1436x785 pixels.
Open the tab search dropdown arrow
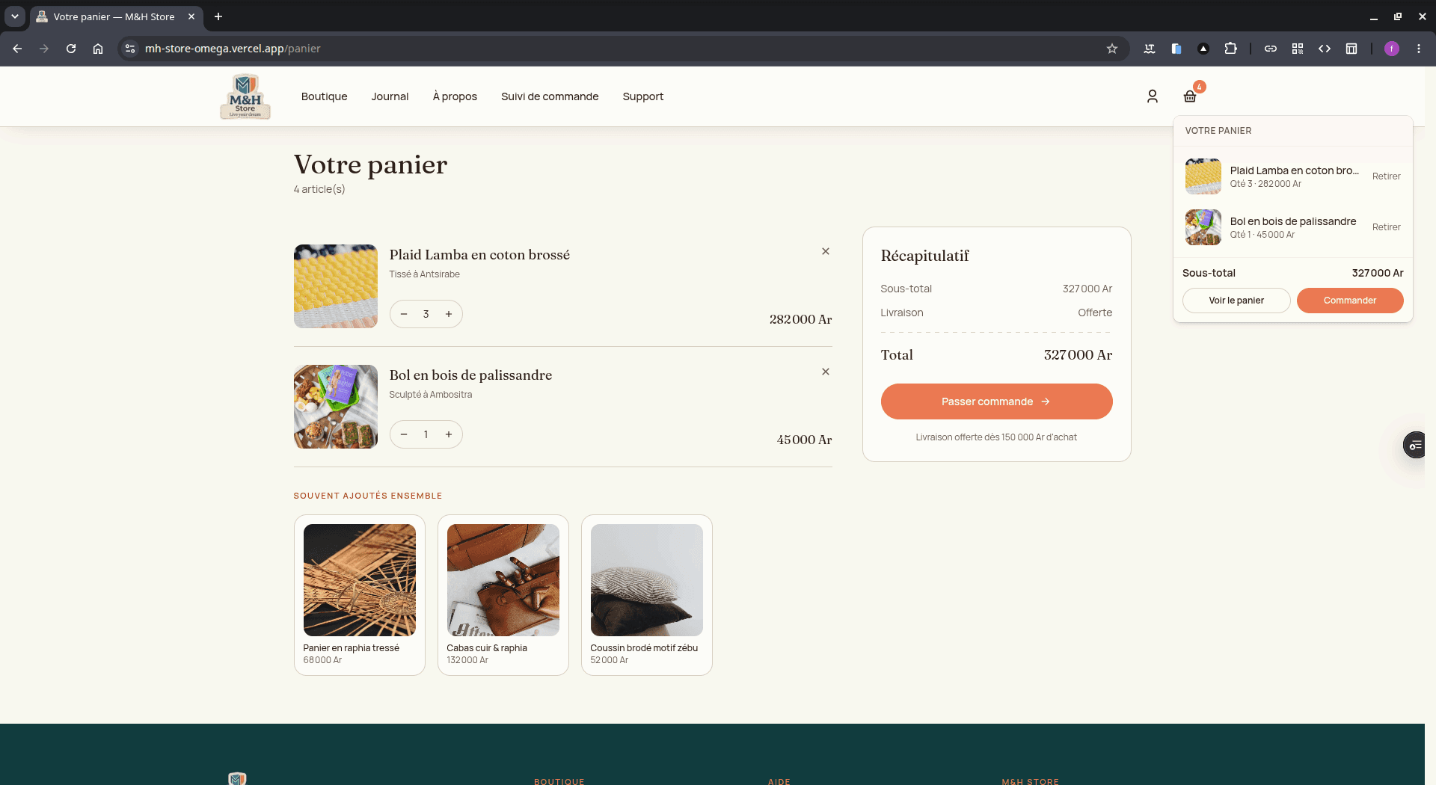tap(15, 16)
